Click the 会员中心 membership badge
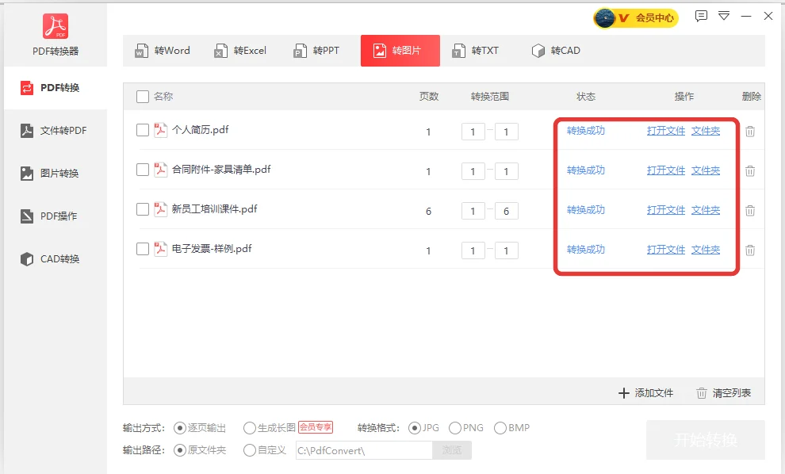Screen dimensions: 785x474 (x=636, y=18)
